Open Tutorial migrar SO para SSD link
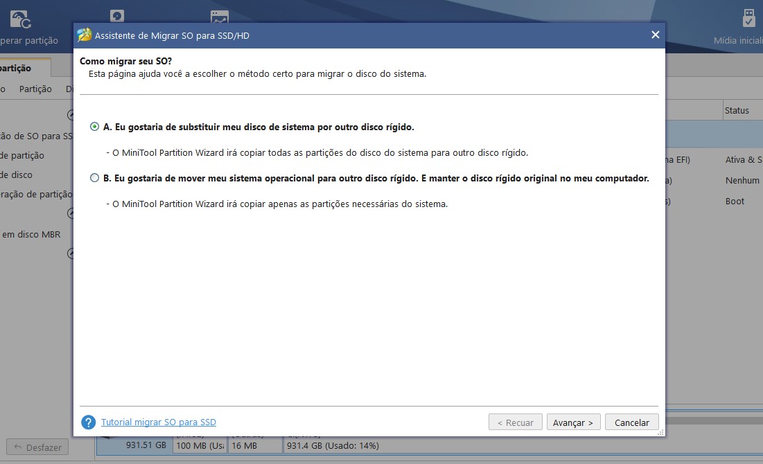The height and width of the screenshot is (464, 763). (x=158, y=422)
